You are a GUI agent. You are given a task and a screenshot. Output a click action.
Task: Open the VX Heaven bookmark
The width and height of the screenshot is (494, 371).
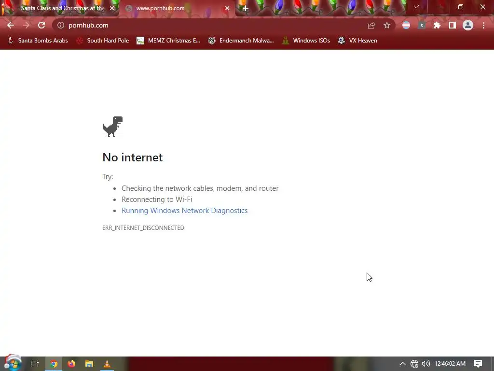pyautogui.click(x=357, y=41)
